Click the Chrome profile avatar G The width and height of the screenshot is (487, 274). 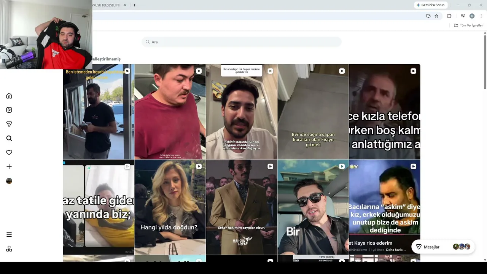tap(472, 16)
